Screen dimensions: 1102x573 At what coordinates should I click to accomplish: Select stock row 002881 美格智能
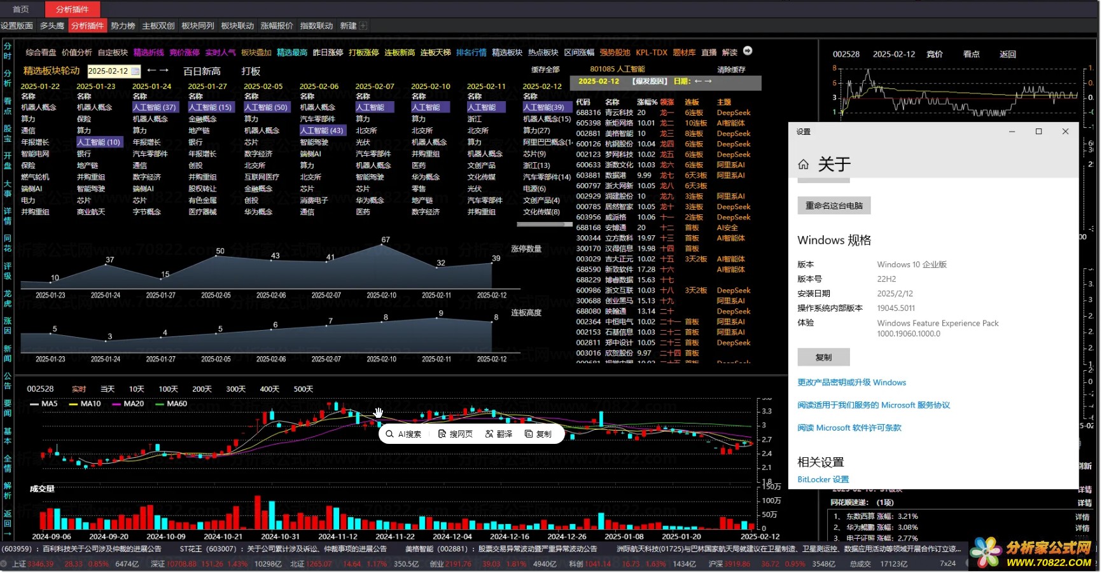click(664, 134)
